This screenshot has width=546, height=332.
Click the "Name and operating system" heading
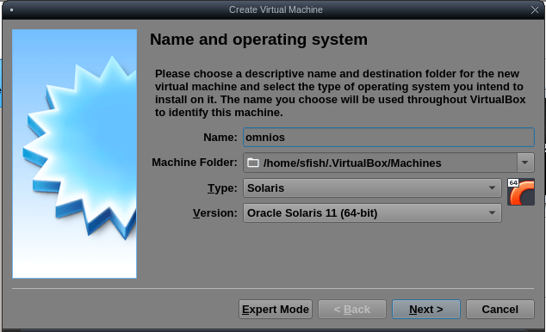click(258, 40)
